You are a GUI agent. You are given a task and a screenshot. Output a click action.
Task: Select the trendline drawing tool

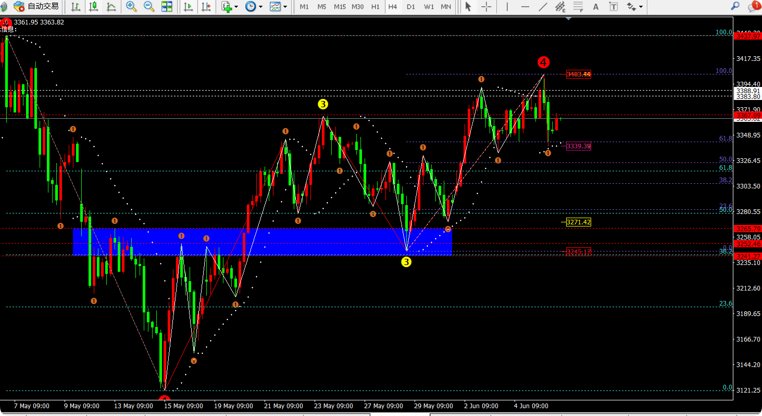(x=543, y=7)
